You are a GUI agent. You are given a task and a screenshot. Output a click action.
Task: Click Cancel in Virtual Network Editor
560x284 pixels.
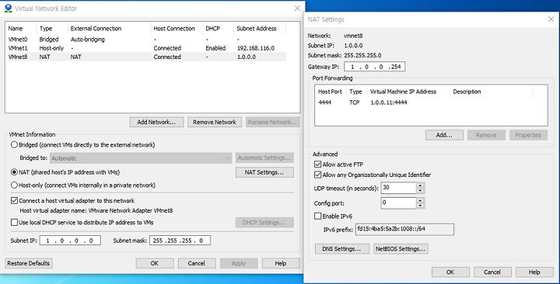pos(197,263)
